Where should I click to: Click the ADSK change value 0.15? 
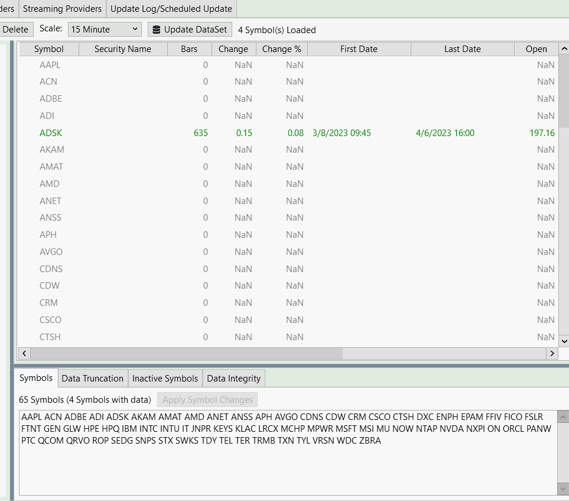tap(244, 133)
